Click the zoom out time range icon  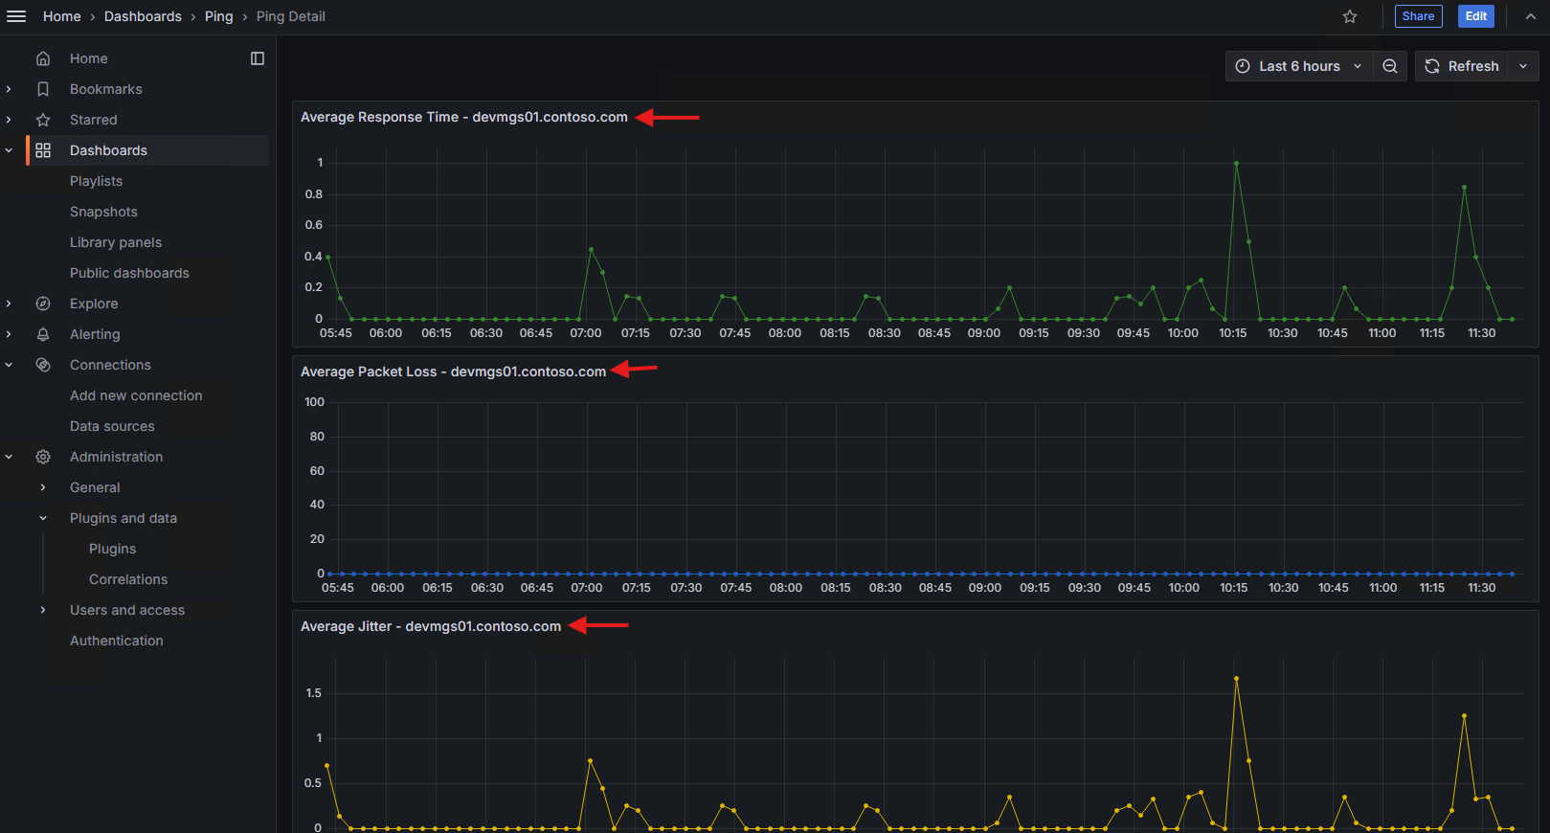[x=1390, y=66]
